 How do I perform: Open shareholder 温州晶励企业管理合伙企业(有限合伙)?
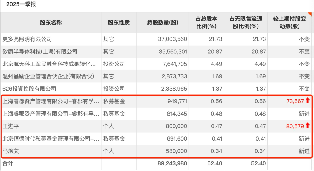pos(48,76)
